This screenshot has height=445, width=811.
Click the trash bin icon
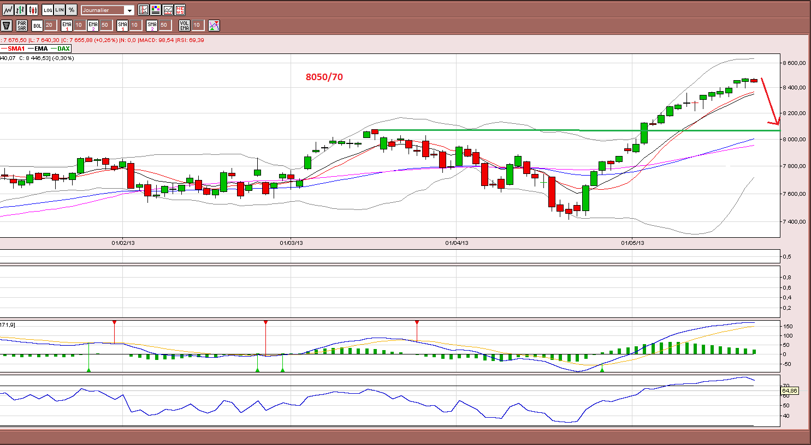coord(7,25)
